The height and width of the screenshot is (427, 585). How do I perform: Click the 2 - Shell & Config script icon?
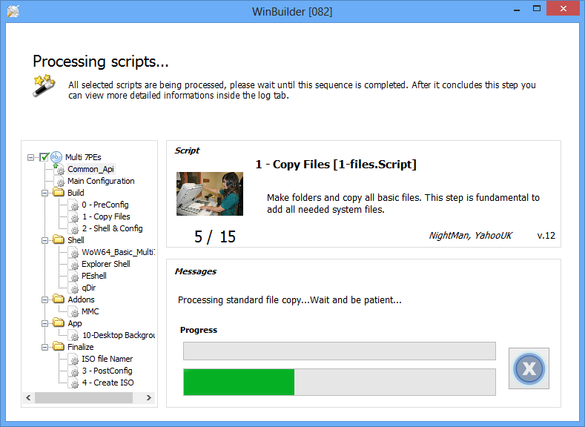tap(73, 228)
